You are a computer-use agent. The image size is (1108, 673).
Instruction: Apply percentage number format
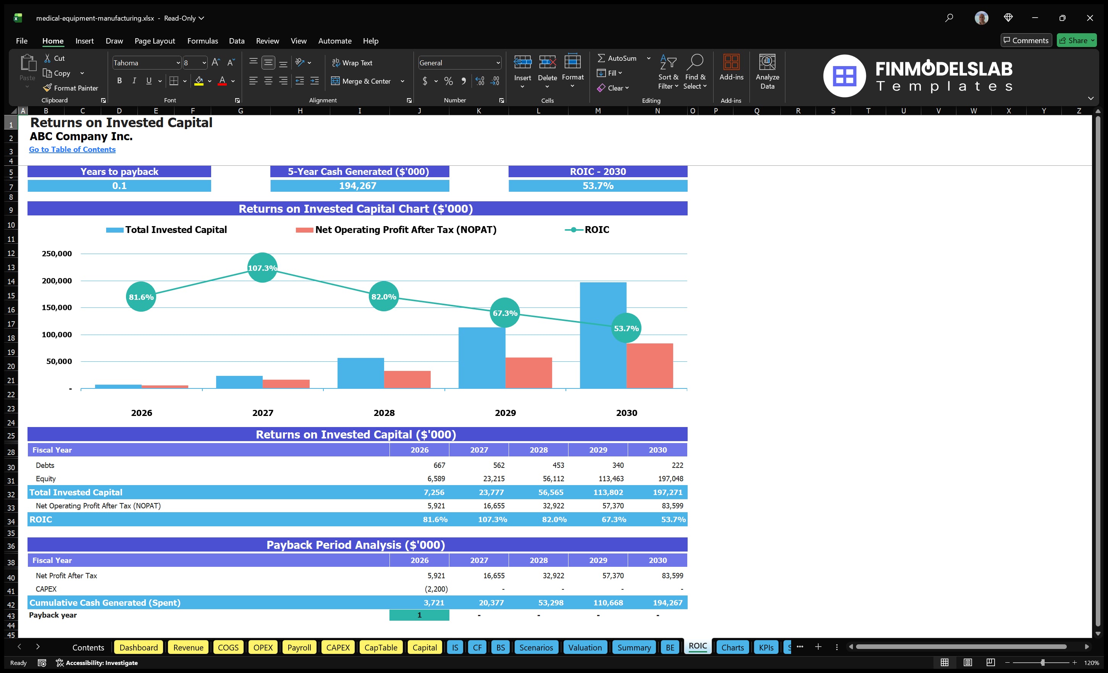[x=448, y=81]
